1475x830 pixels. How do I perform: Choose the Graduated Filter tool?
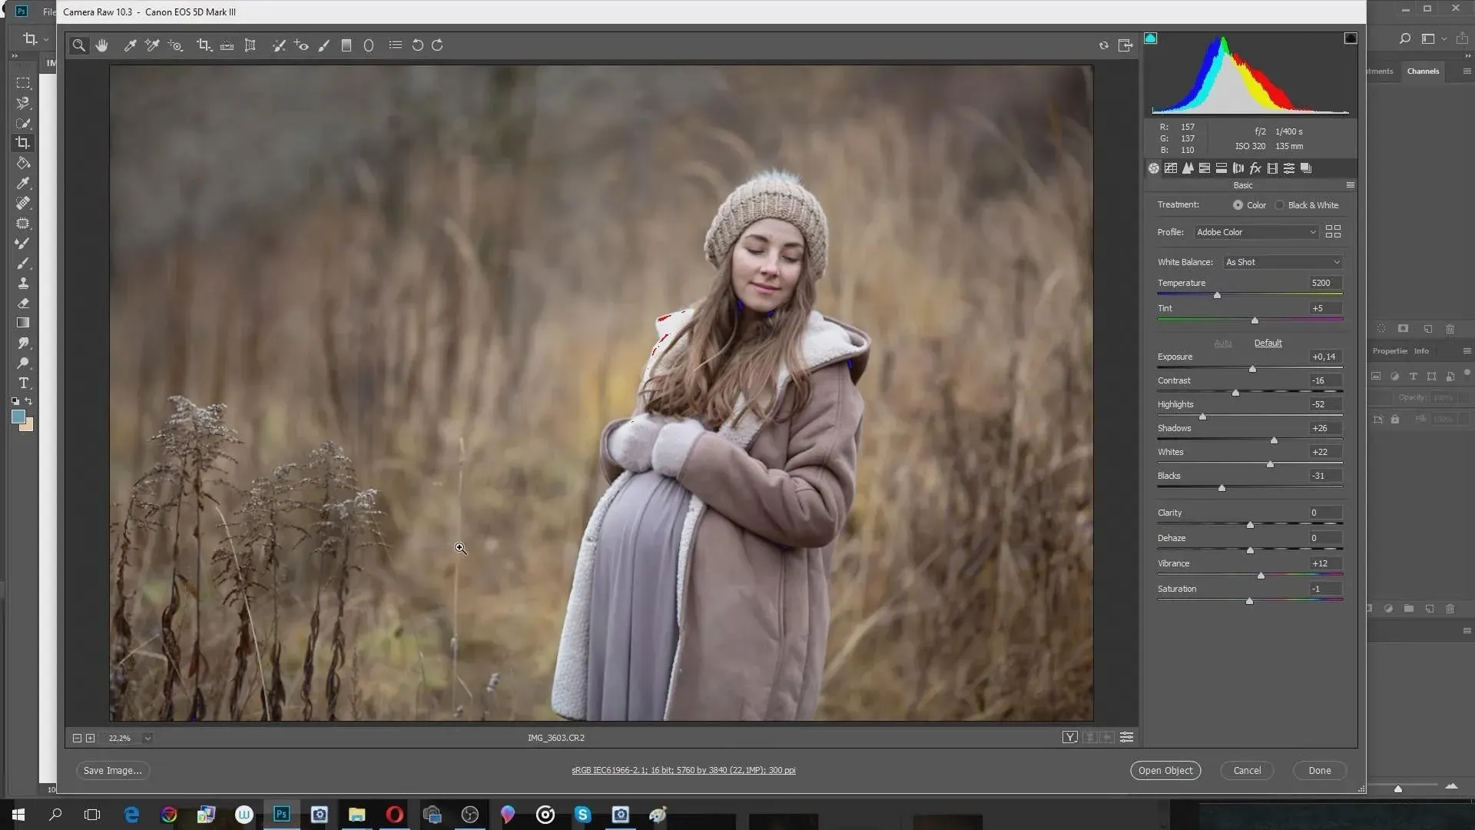(346, 45)
